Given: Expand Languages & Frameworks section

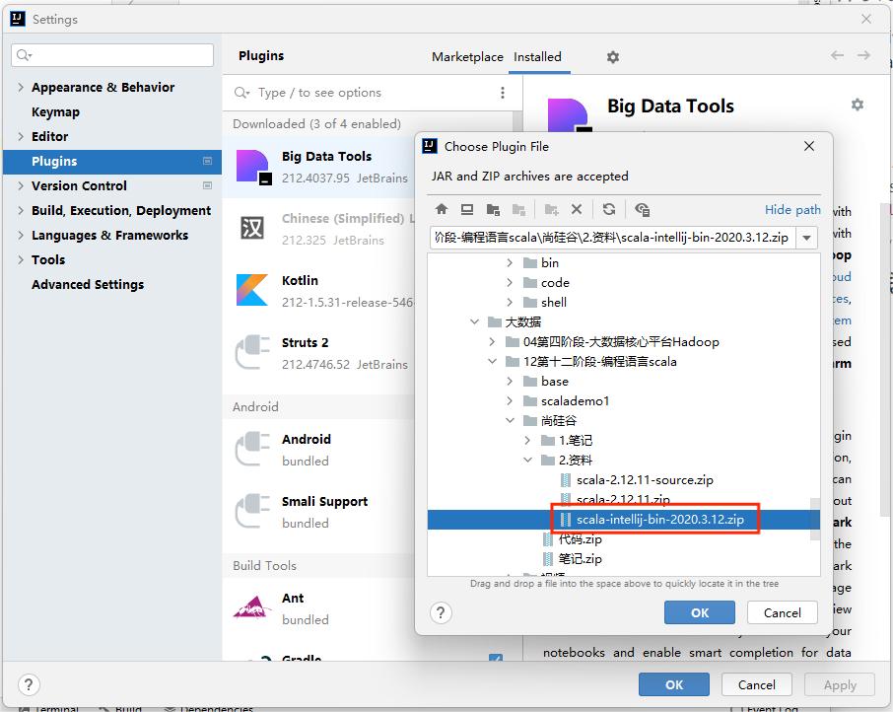Looking at the screenshot, I should [x=21, y=235].
